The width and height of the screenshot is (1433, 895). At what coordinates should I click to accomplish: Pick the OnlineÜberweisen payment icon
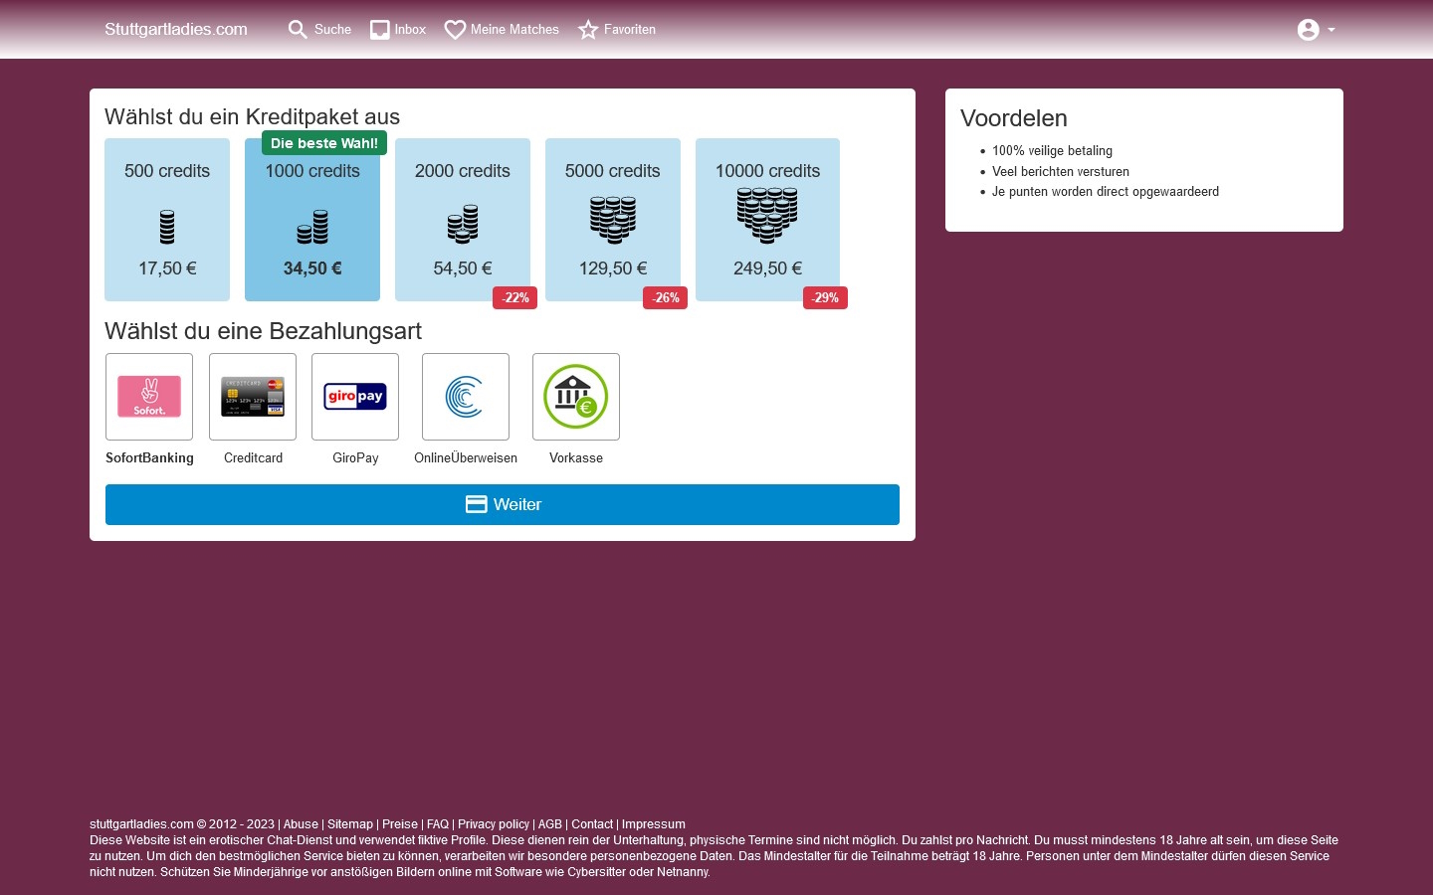pos(466,397)
